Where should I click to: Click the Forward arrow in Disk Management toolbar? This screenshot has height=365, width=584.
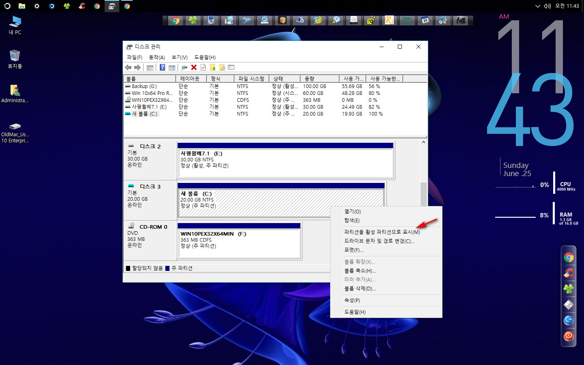click(137, 67)
